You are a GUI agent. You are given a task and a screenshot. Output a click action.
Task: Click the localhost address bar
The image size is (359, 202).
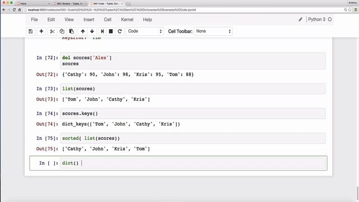click(183, 10)
